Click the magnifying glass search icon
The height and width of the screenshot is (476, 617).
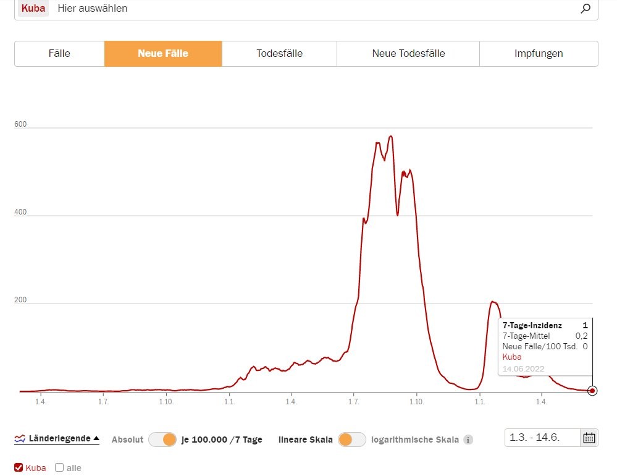tap(586, 9)
